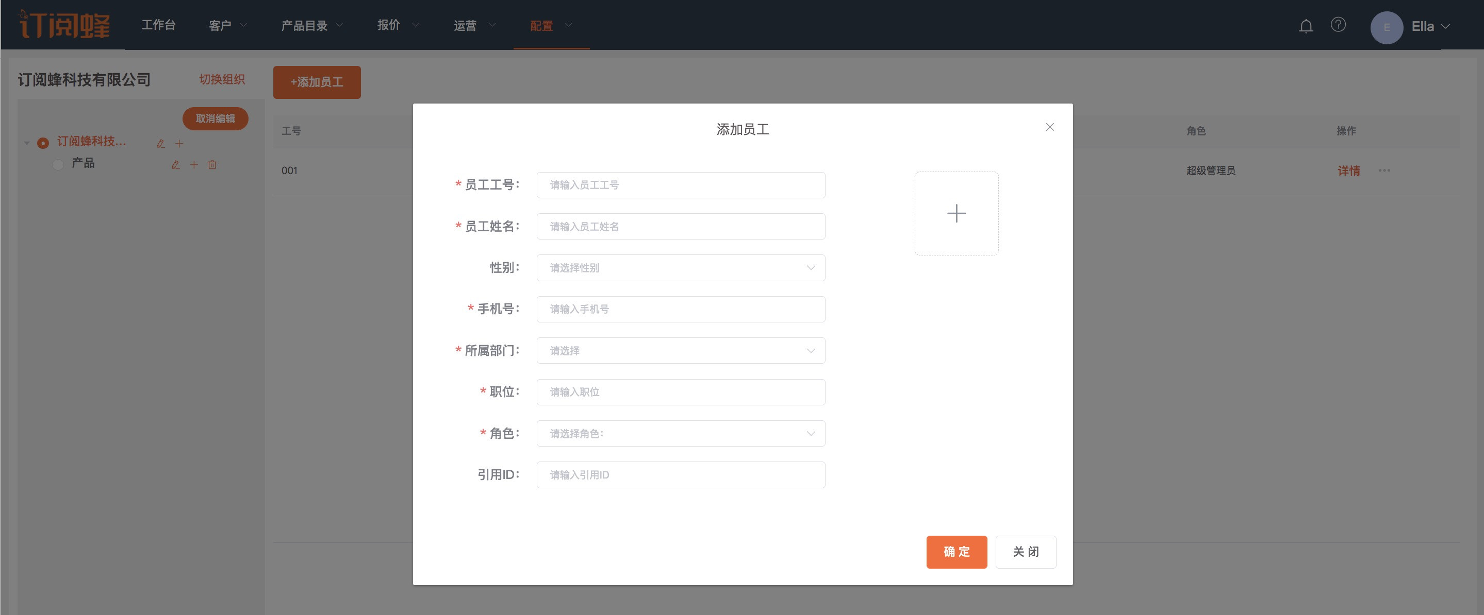The width and height of the screenshot is (1484, 615).
Task: Select the 订阅蜂科技 radio button in tree
Action: pos(43,143)
